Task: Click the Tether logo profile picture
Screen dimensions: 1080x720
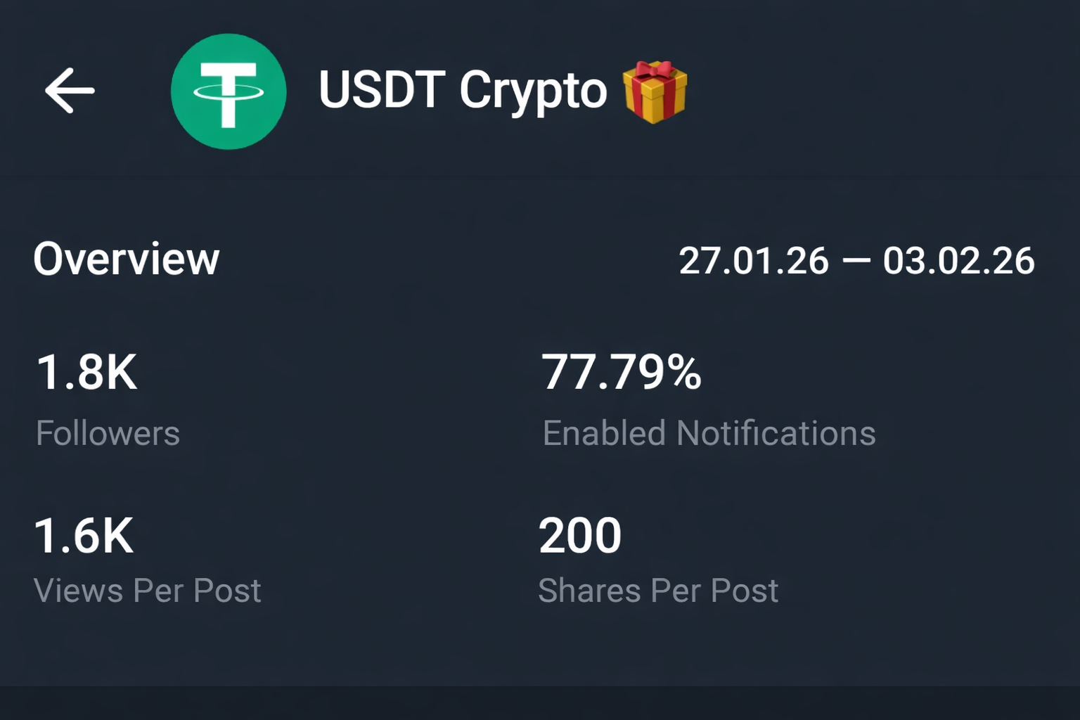Action: click(x=229, y=91)
